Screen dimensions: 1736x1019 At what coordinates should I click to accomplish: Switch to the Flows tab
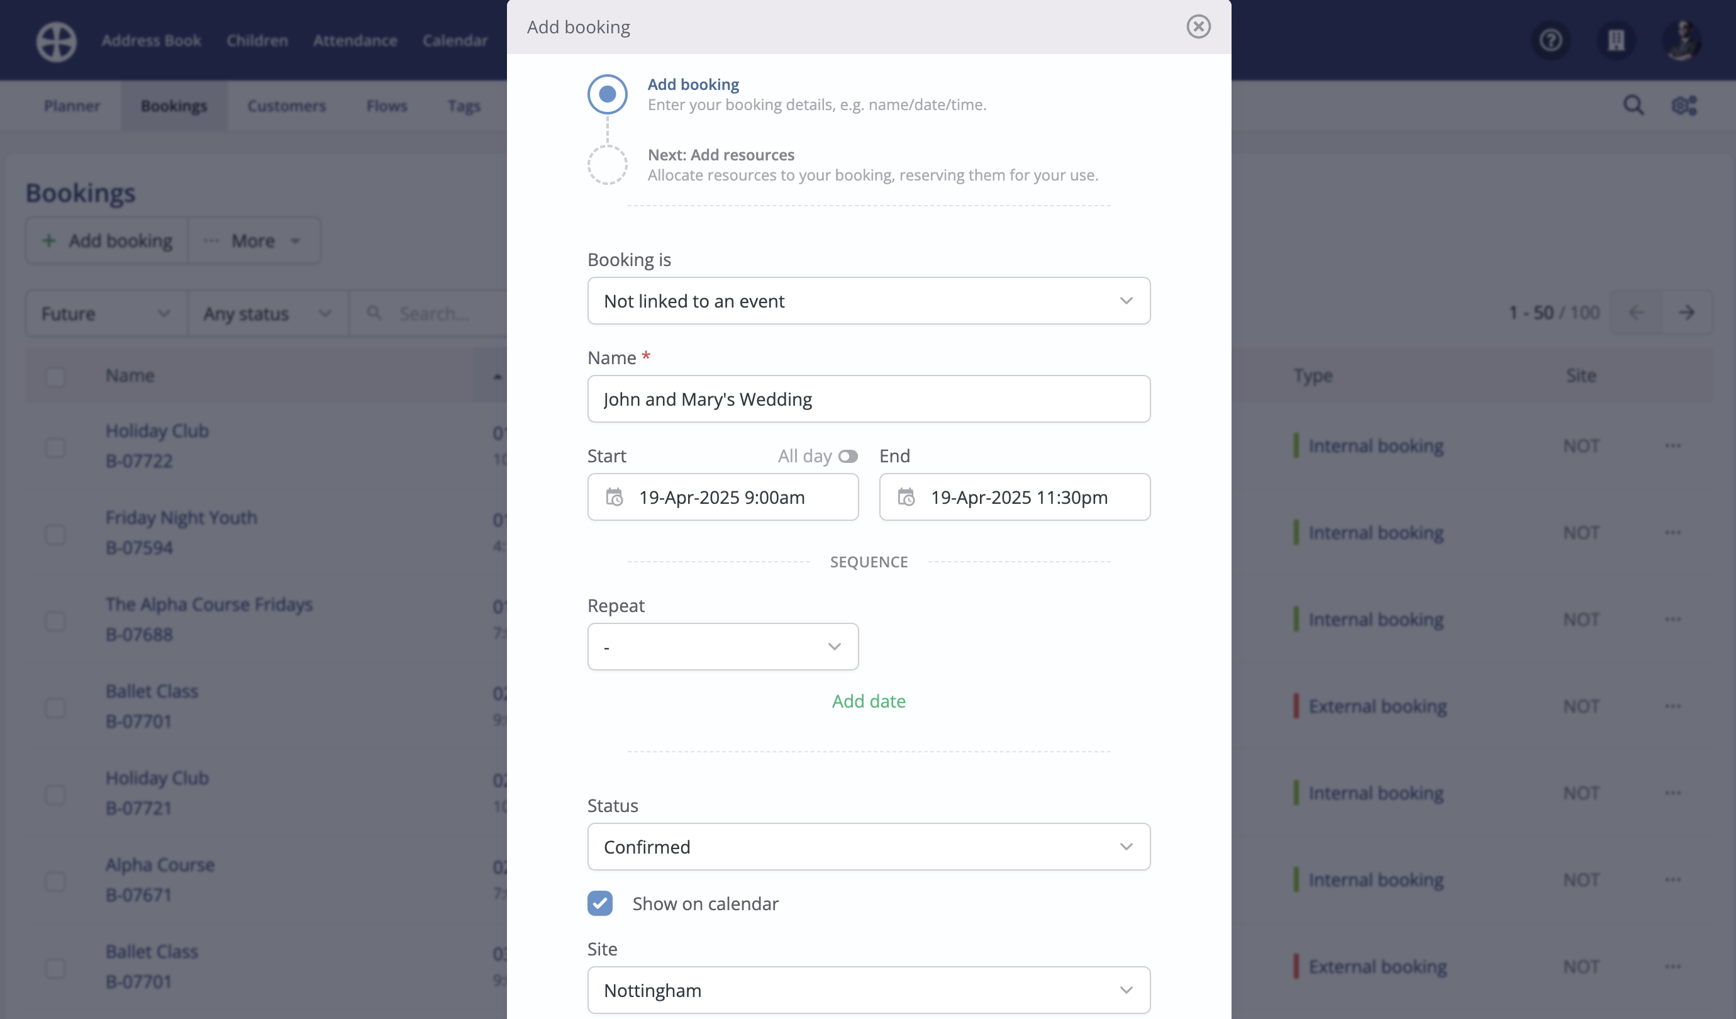pyautogui.click(x=386, y=106)
